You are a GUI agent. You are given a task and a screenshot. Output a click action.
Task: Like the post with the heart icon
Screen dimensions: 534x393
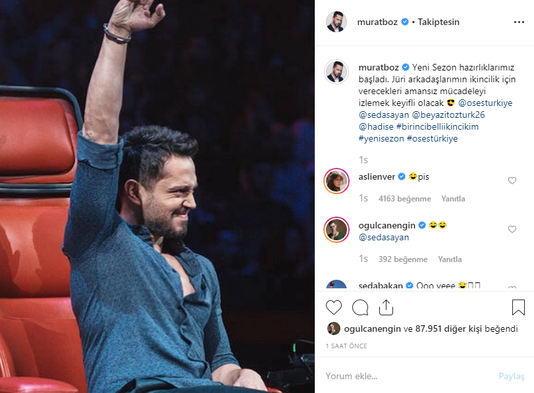(x=333, y=307)
